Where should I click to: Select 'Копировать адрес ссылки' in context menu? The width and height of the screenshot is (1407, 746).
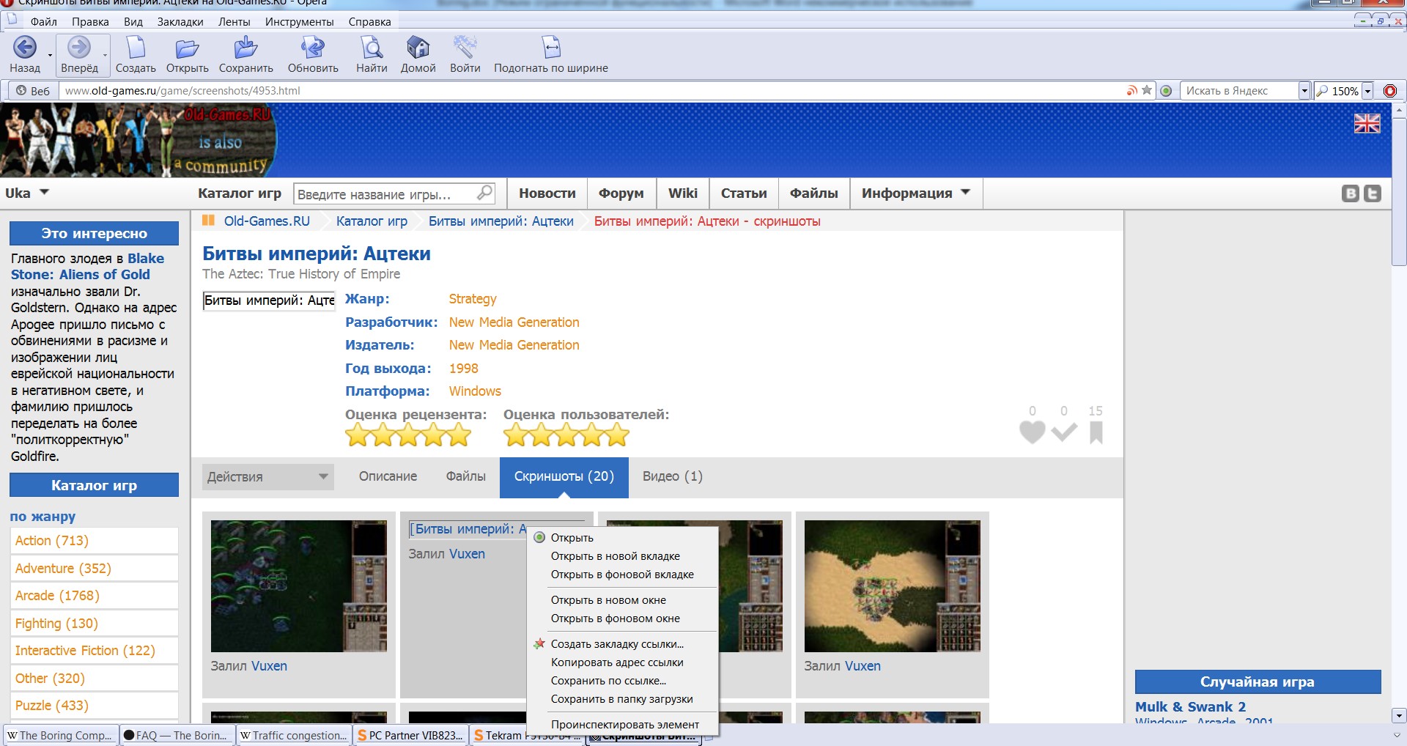617,662
